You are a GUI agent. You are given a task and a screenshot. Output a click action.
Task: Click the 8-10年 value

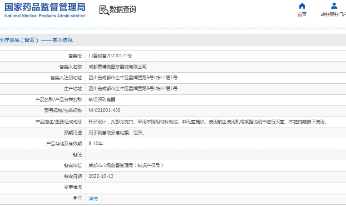pyautogui.click(x=95, y=143)
